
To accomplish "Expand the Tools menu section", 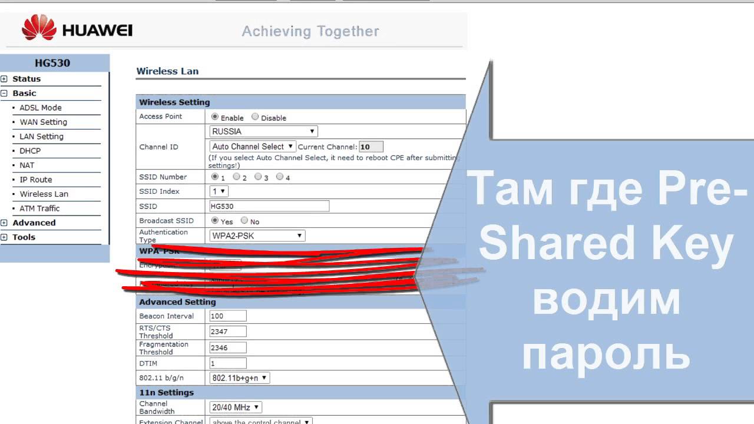I will point(4,237).
